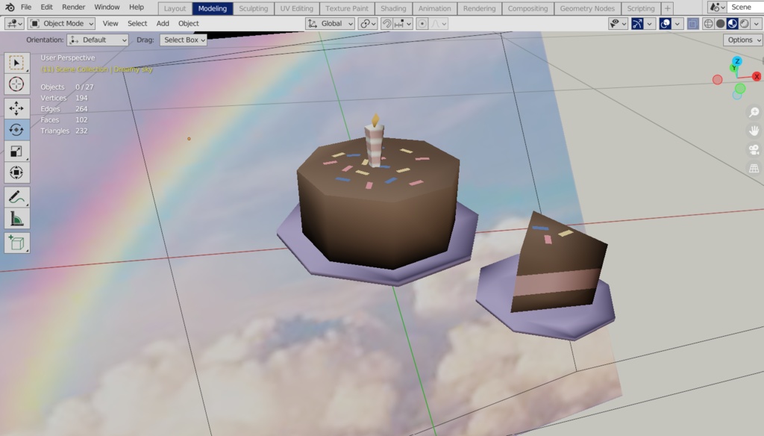
Task: Activate the Annotate pencil tool
Action: click(16, 197)
